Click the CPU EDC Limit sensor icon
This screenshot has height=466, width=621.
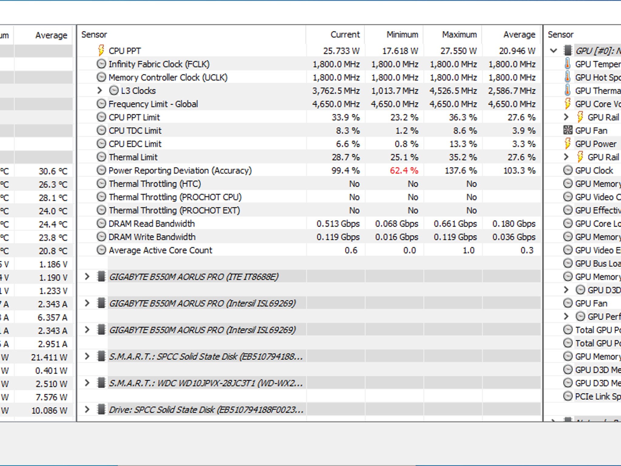click(101, 144)
